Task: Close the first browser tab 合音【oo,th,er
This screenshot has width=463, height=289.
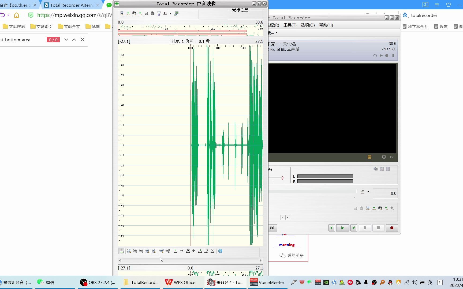Action: coord(35,5)
